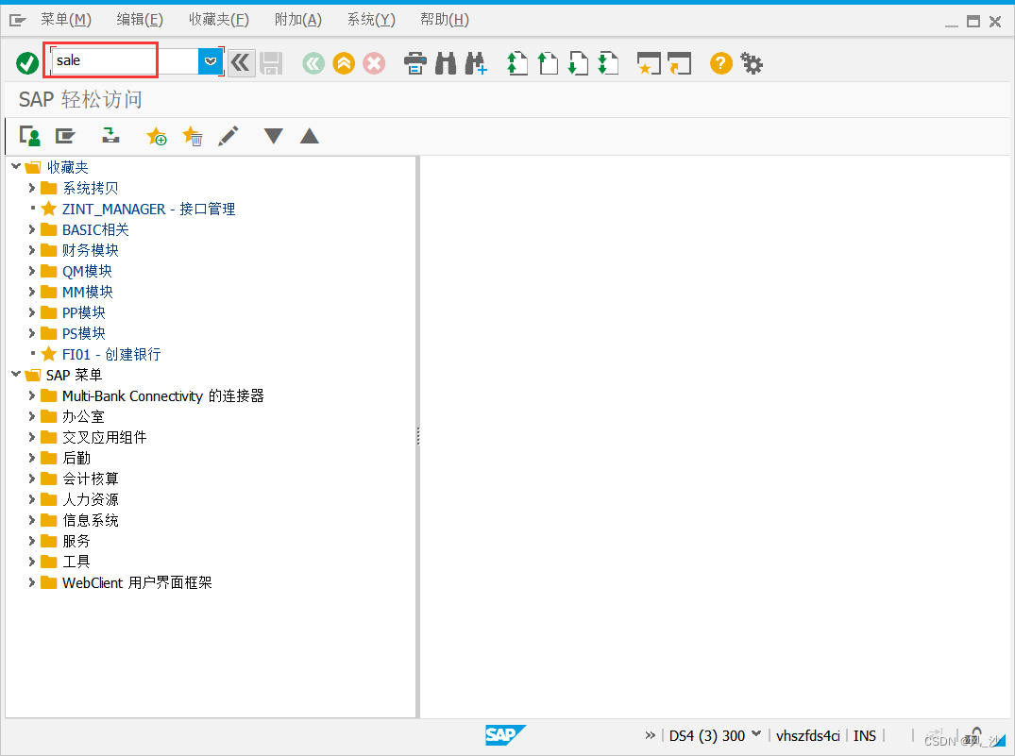
Task: Click Delete Favorites star-trash icon
Action: (193, 136)
